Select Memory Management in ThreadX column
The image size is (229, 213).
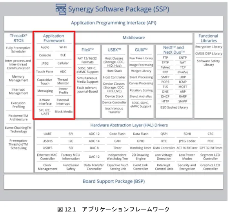pyautogui.click(x=18, y=78)
